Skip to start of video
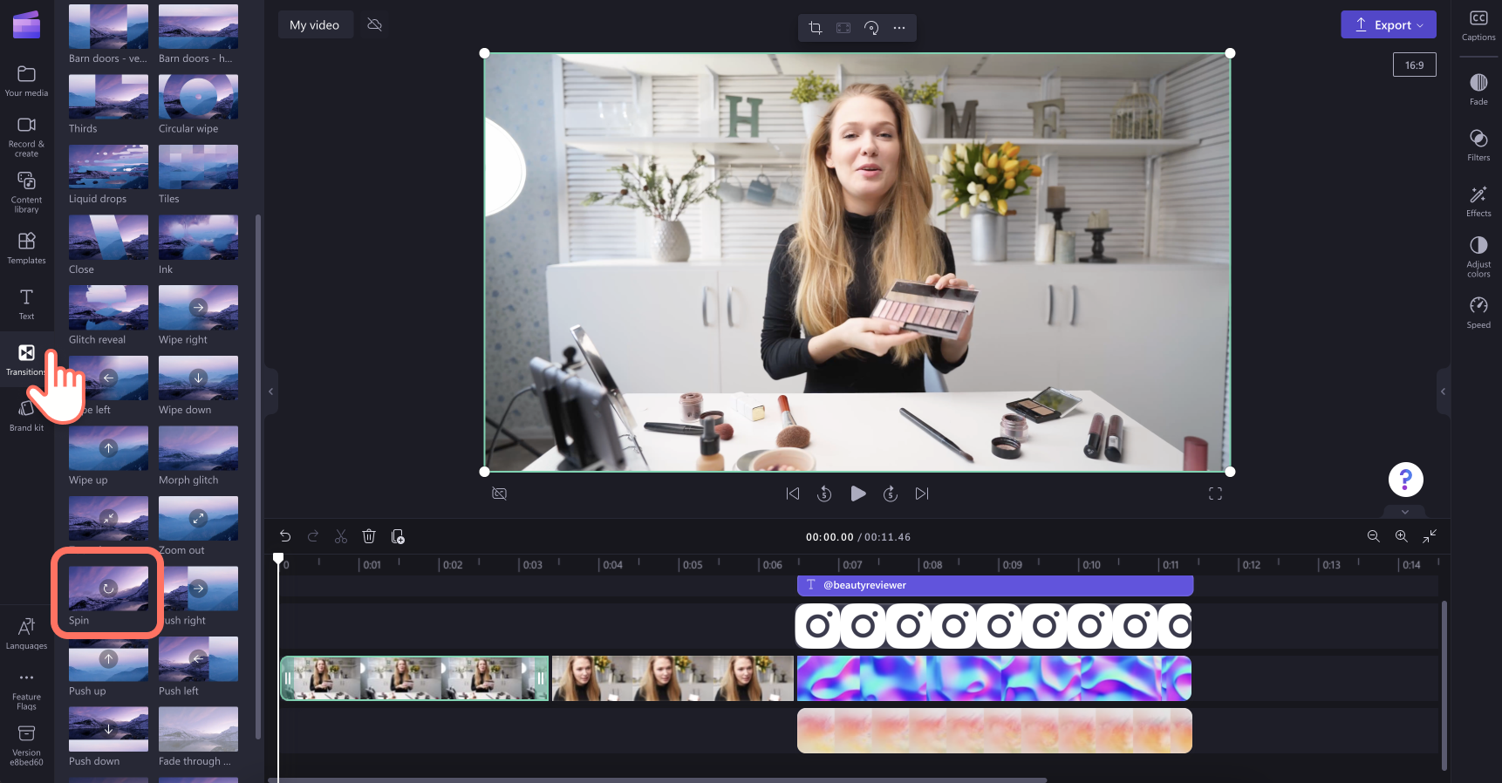Image resolution: width=1502 pixels, height=783 pixels. click(x=793, y=494)
